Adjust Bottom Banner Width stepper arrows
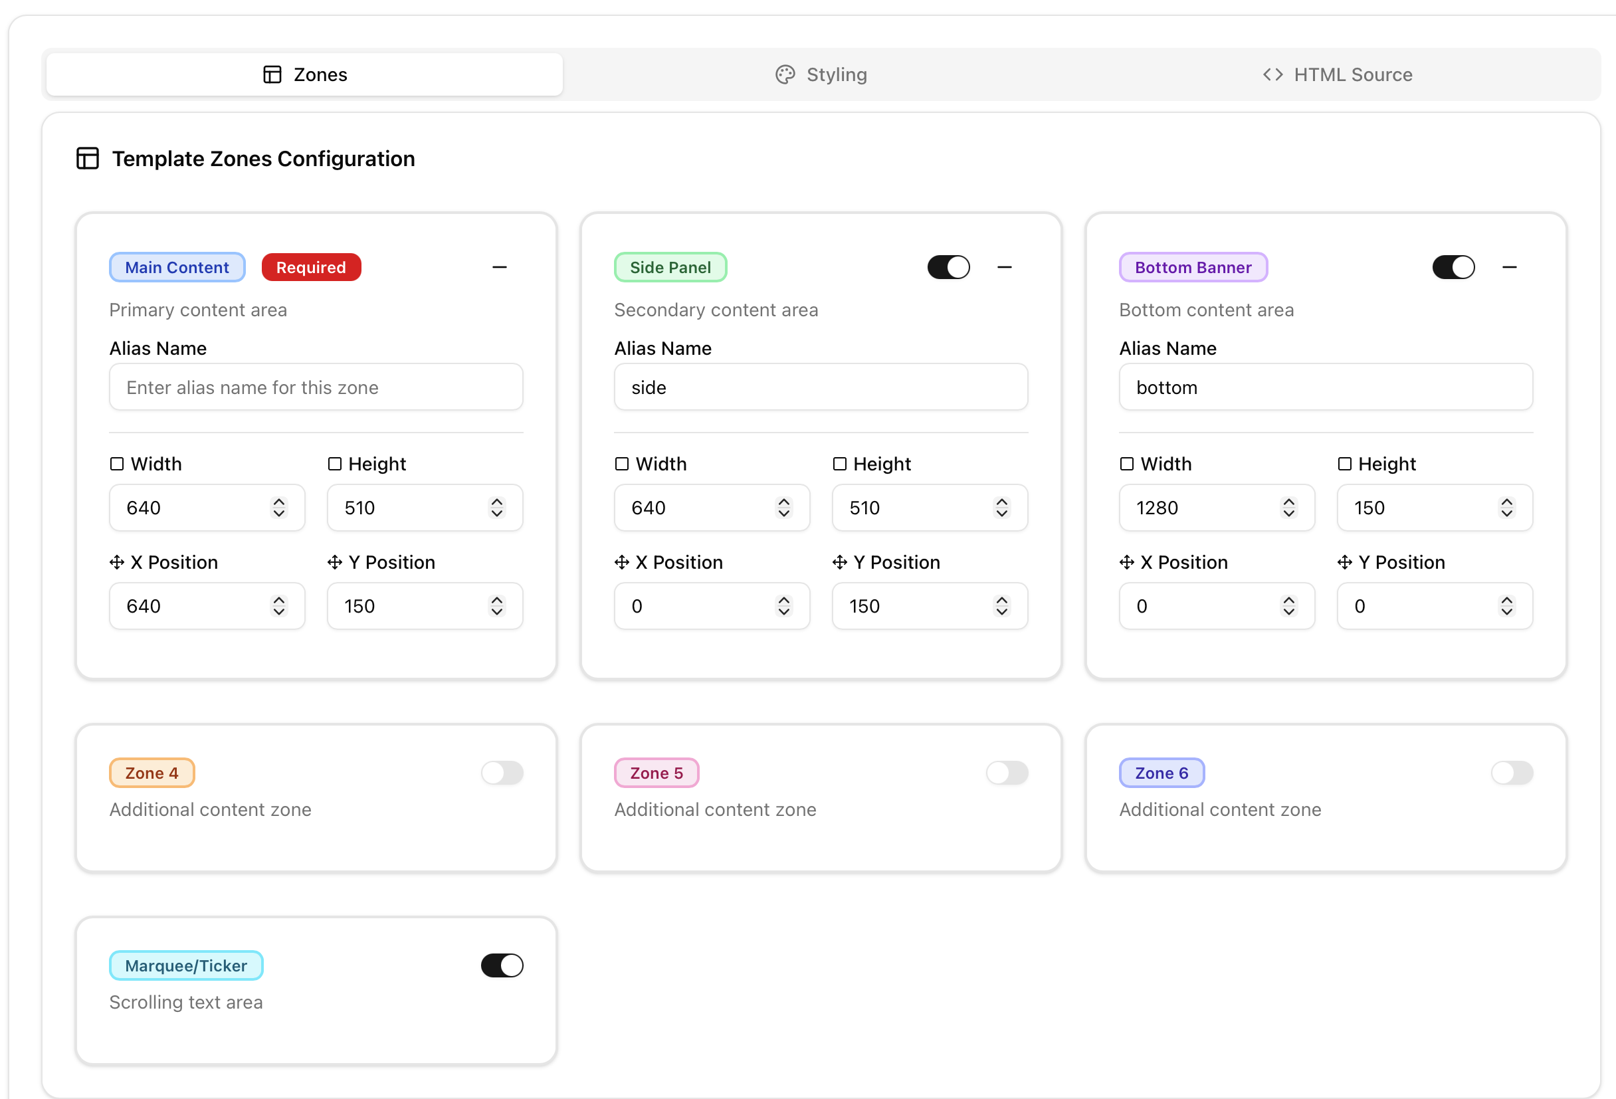 [x=1288, y=508]
